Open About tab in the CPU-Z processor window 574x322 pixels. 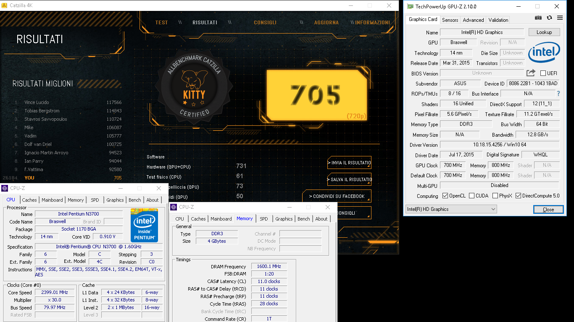coord(153,200)
